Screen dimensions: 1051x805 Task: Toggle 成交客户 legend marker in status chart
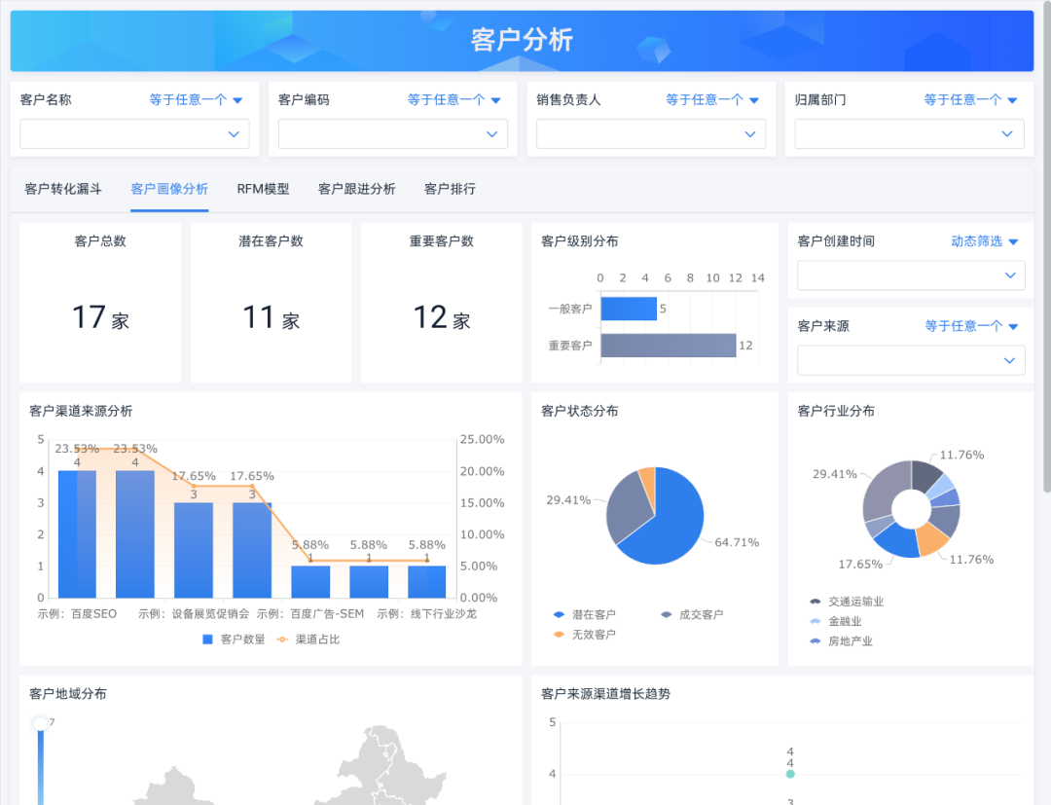(667, 615)
